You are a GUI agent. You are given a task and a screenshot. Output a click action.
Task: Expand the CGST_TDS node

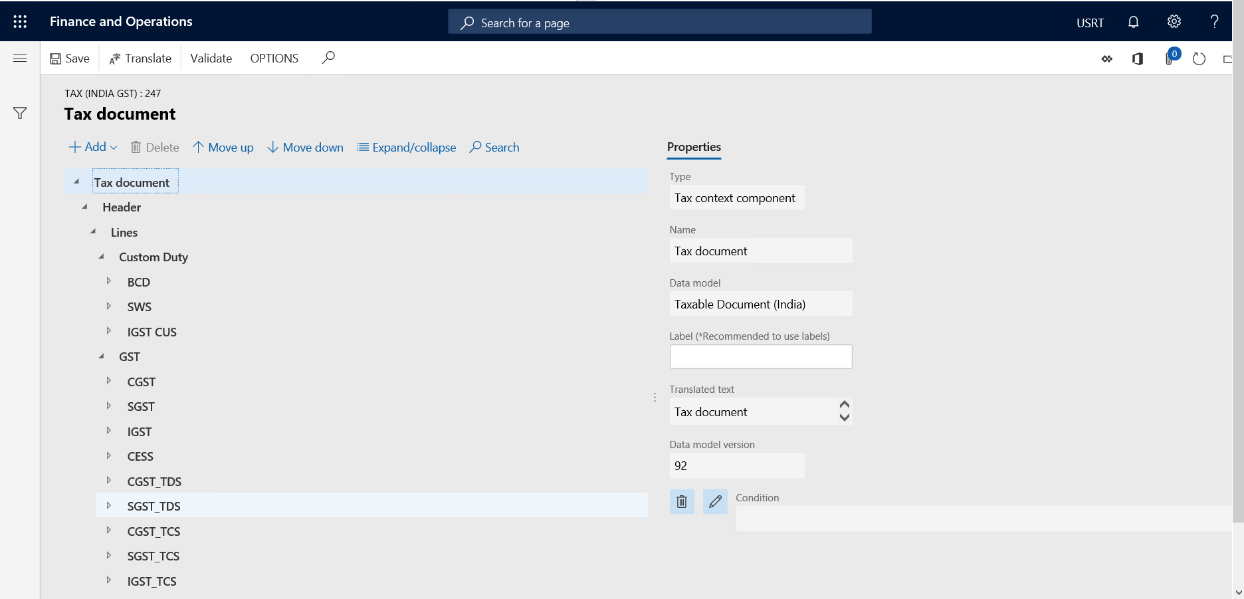pyautogui.click(x=109, y=481)
